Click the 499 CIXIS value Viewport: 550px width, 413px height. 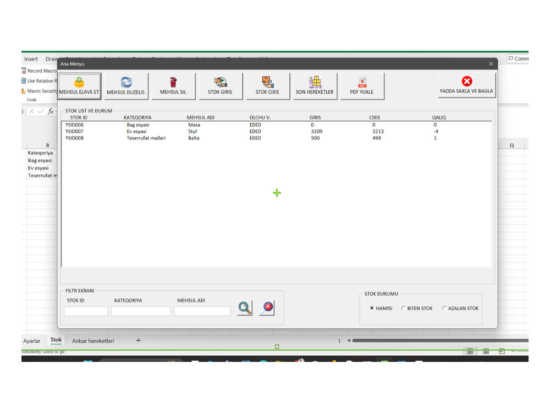(x=376, y=138)
